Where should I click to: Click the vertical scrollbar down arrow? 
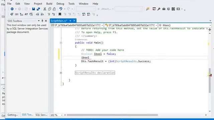point(210,111)
